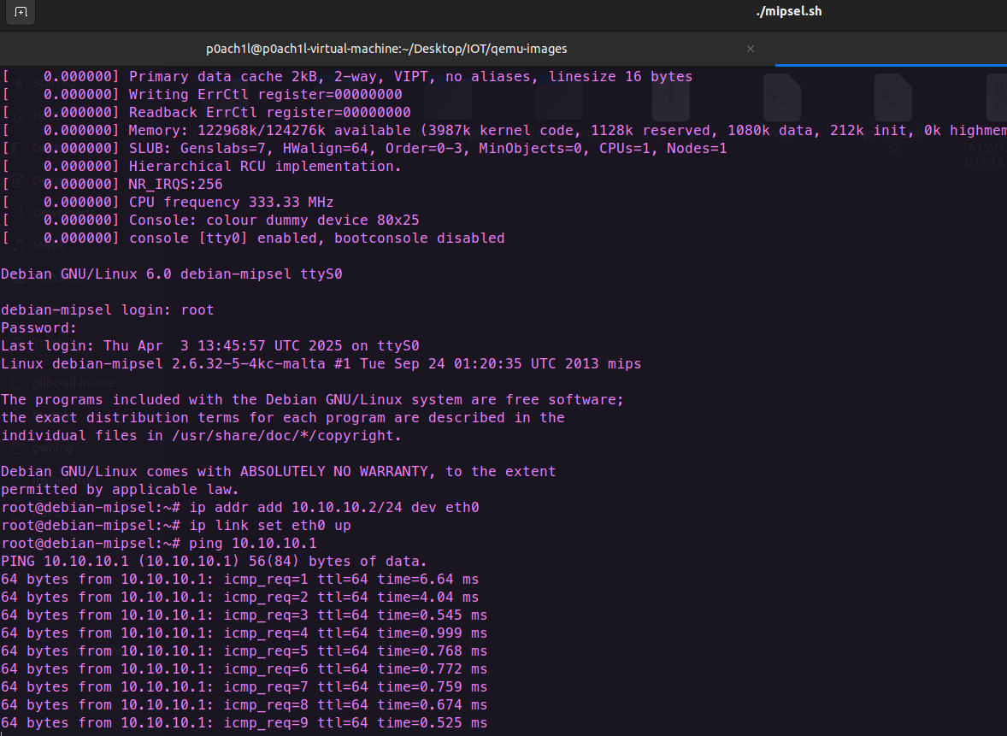Click the 'Memory: 122968k/124276k available' line
The width and height of the screenshot is (1007, 736).
503,131
